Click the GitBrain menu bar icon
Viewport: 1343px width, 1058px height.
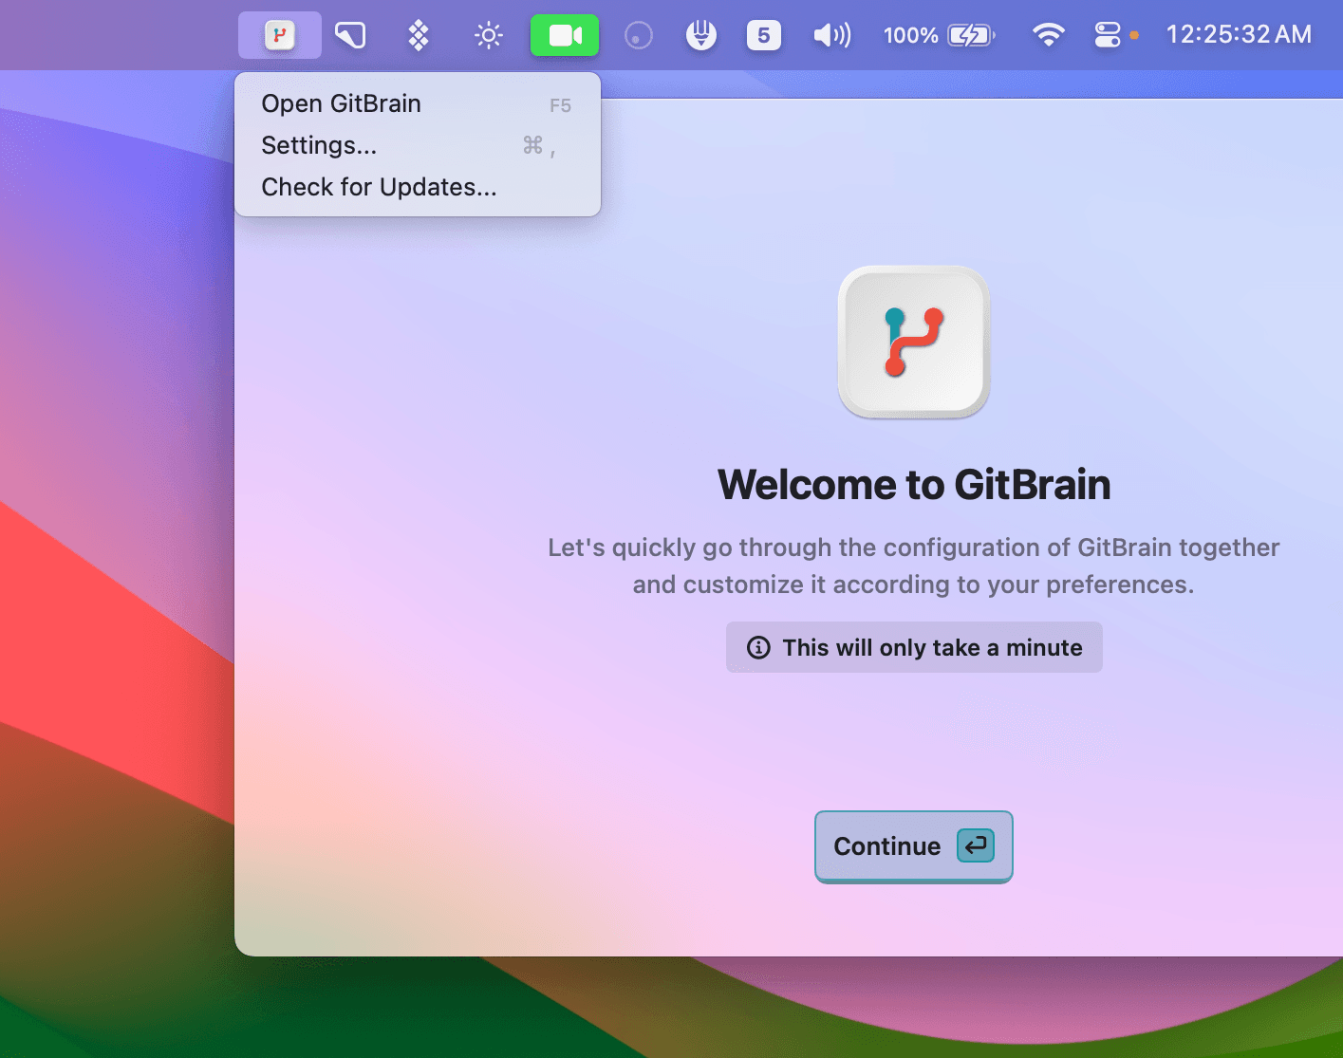pos(279,34)
